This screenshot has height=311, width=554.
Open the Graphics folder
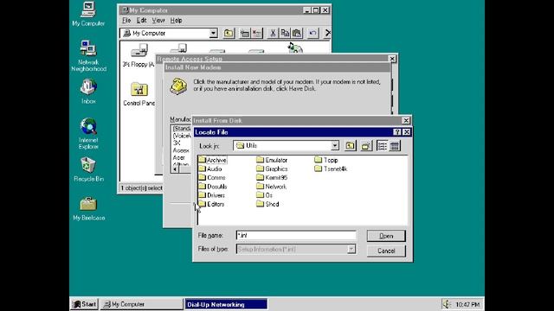point(272,169)
